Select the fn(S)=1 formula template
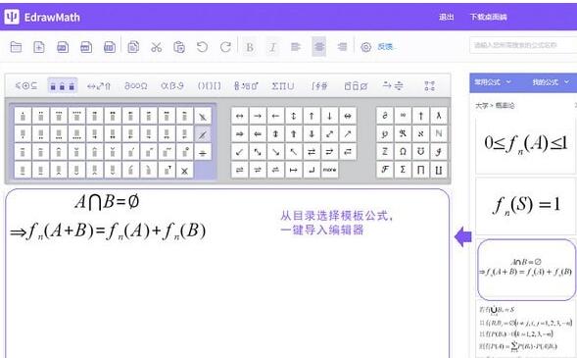The image size is (577, 358). pos(525,206)
